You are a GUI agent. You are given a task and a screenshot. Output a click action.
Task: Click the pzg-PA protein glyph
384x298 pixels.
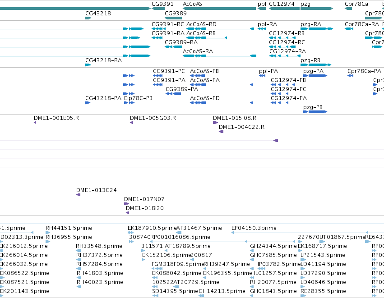coord(315,76)
